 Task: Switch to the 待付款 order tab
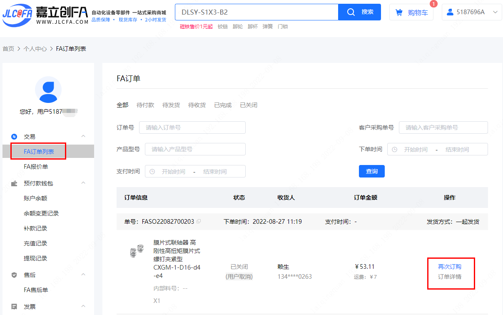click(145, 105)
